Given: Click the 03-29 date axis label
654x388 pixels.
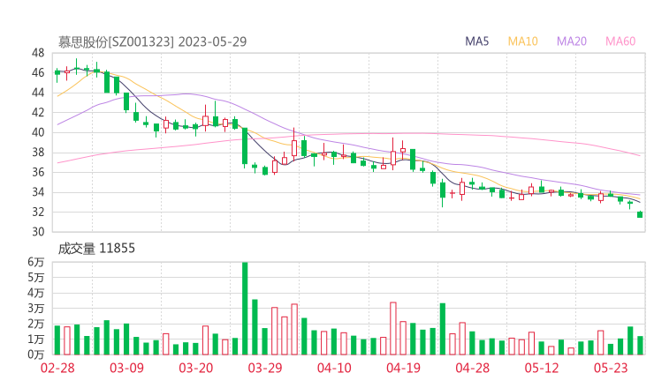Looking at the screenshot, I should click(265, 368).
